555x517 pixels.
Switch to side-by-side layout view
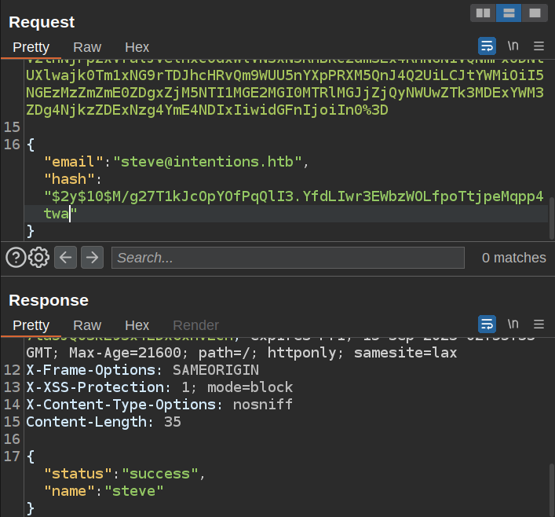click(x=483, y=13)
